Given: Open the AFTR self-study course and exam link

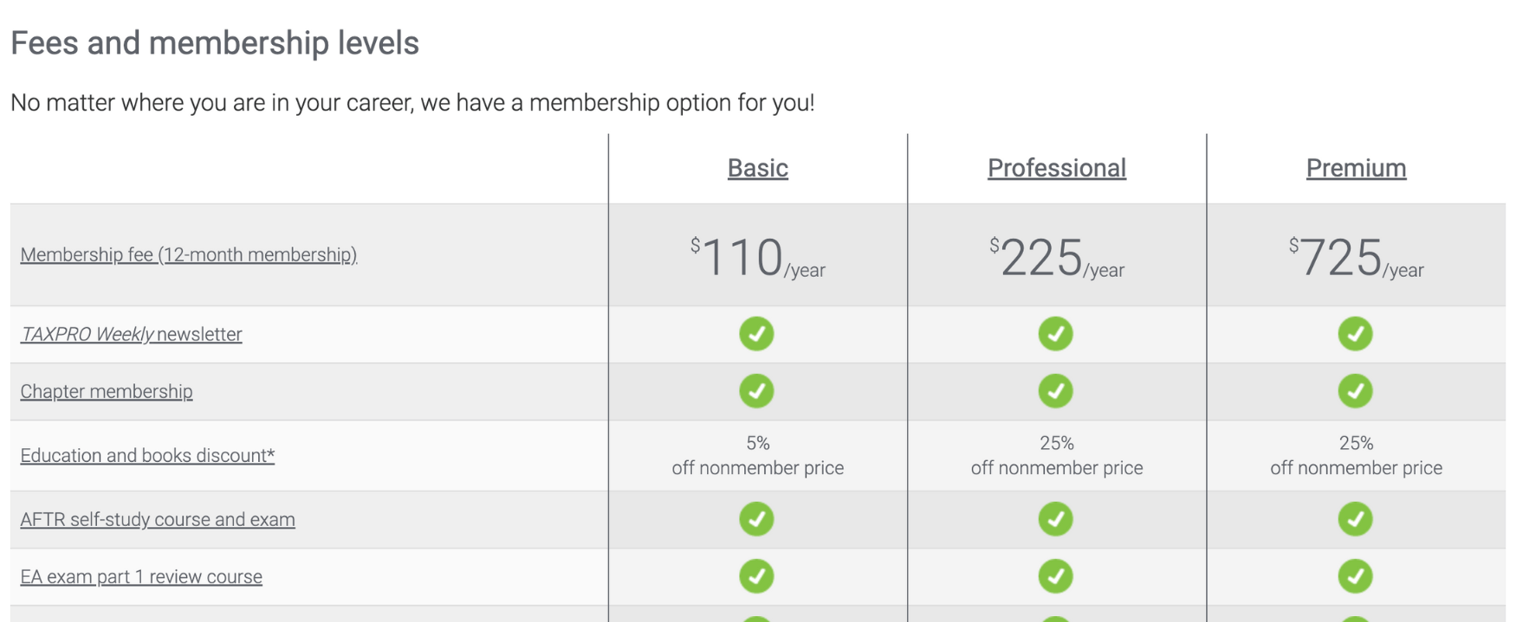Looking at the screenshot, I should (157, 519).
